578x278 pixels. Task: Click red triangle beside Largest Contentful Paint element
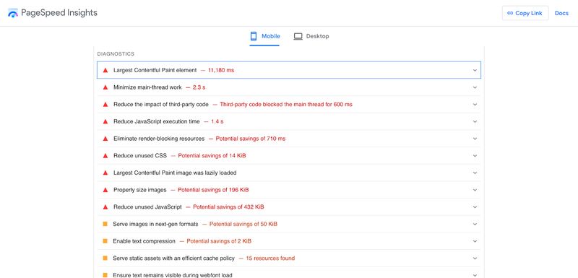pyautogui.click(x=105, y=70)
